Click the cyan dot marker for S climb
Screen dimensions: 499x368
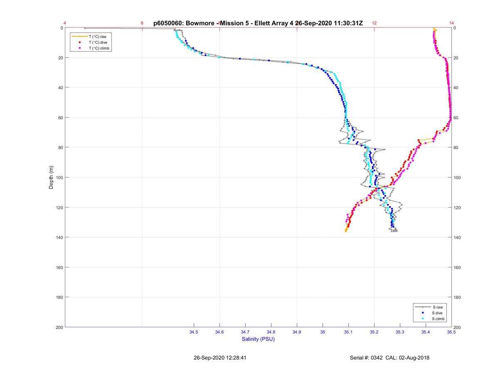point(422,319)
